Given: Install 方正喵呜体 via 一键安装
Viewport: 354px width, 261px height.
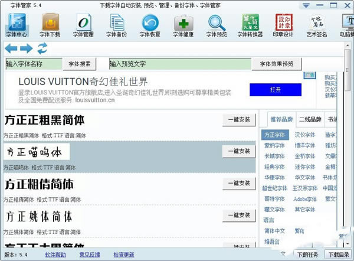Looking at the screenshot, I should [x=239, y=151].
